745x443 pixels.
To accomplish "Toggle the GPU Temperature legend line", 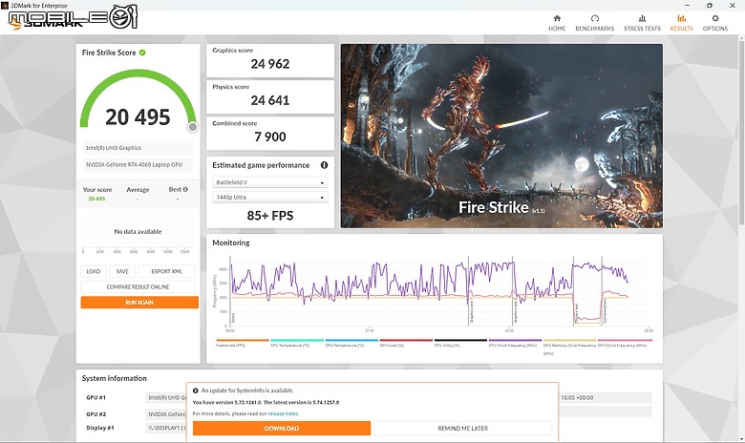I will pos(351,343).
